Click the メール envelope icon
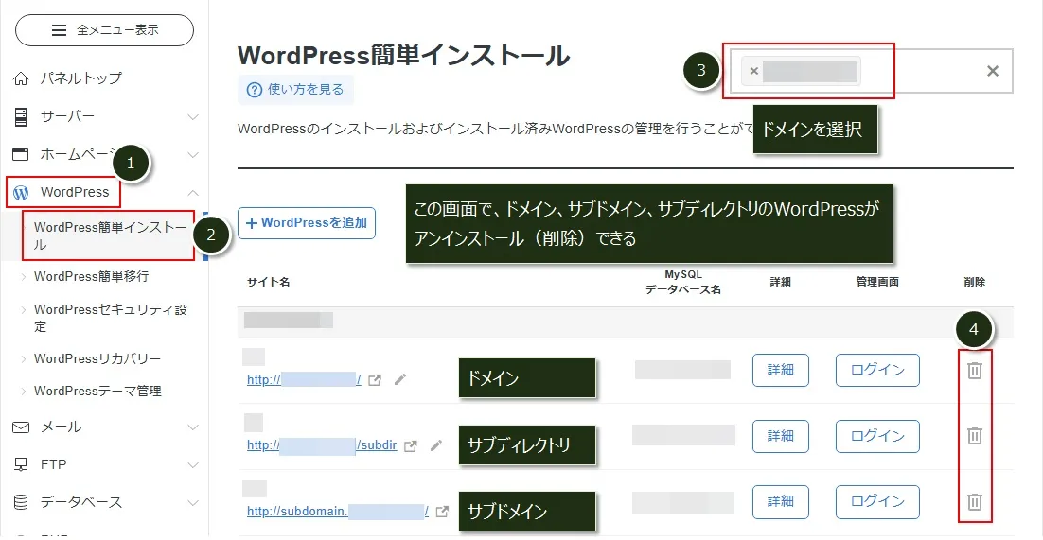This screenshot has width=1043, height=540. tap(21, 427)
